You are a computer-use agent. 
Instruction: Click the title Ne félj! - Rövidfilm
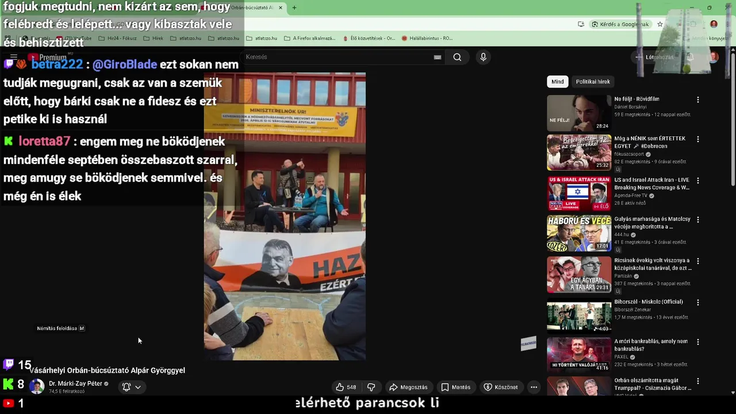pos(637,99)
